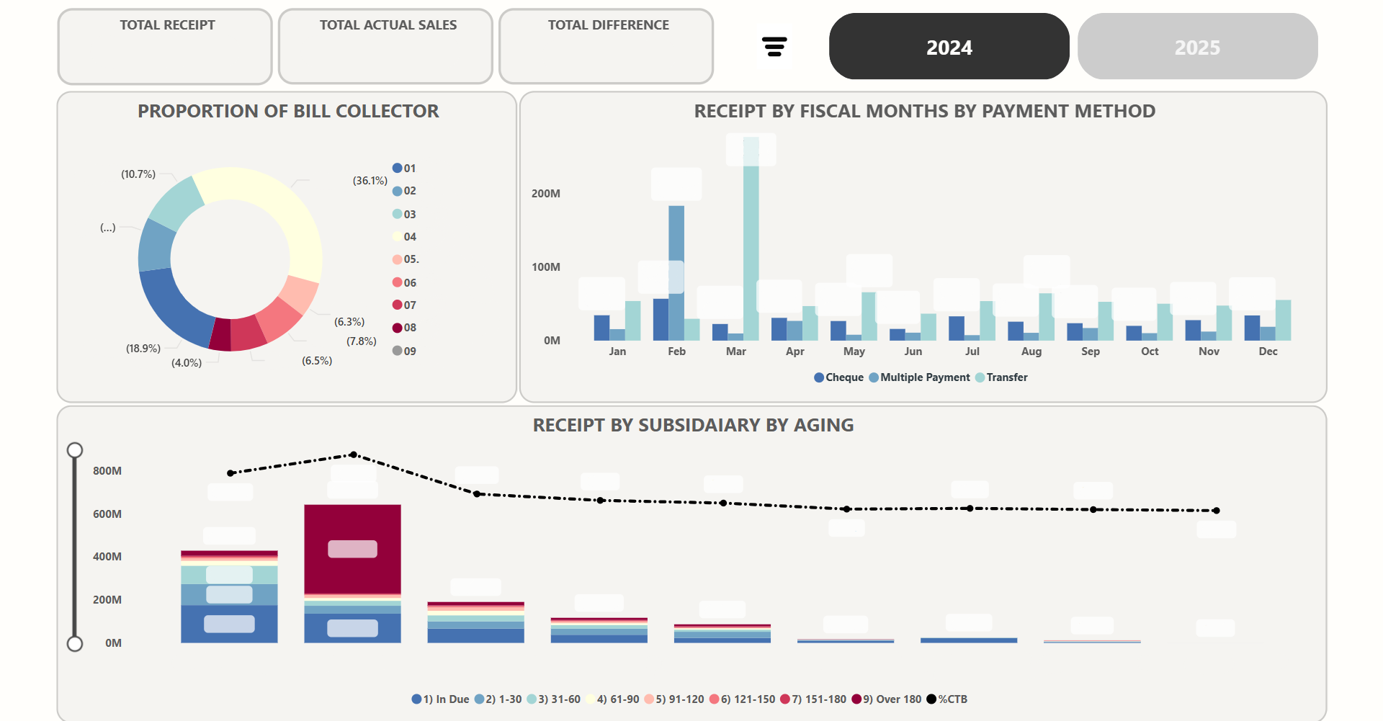The image size is (1383, 721).
Task: Click the Total Difference card
Action: click(x=606, y=47)
